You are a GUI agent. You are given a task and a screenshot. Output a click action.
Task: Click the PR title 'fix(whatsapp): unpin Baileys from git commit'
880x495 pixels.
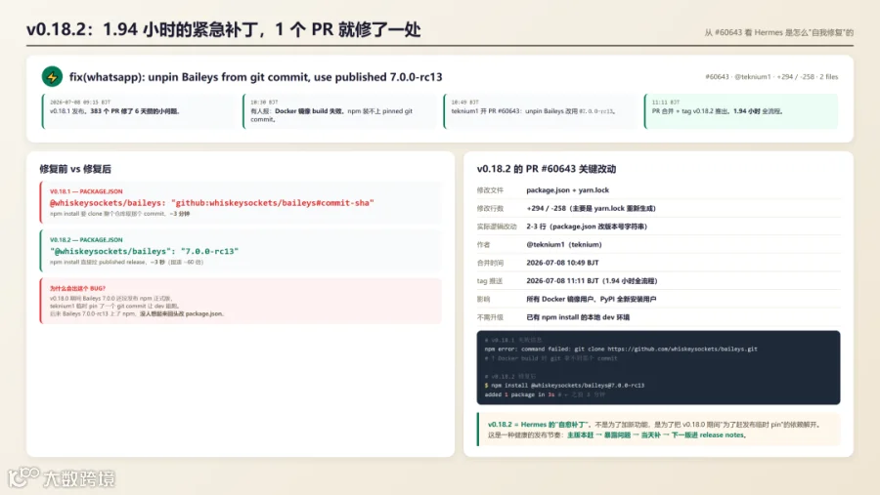tap(255, 77)
